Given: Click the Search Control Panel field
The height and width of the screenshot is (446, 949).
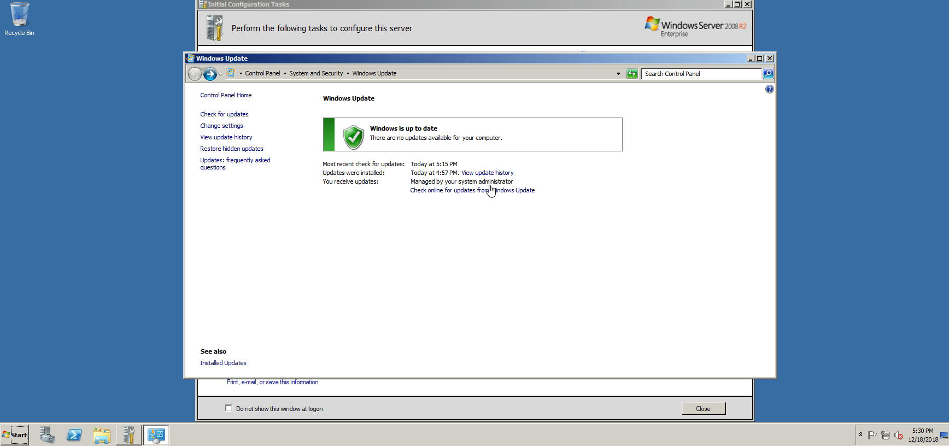Looking at the screenshot, I should 701,74.
